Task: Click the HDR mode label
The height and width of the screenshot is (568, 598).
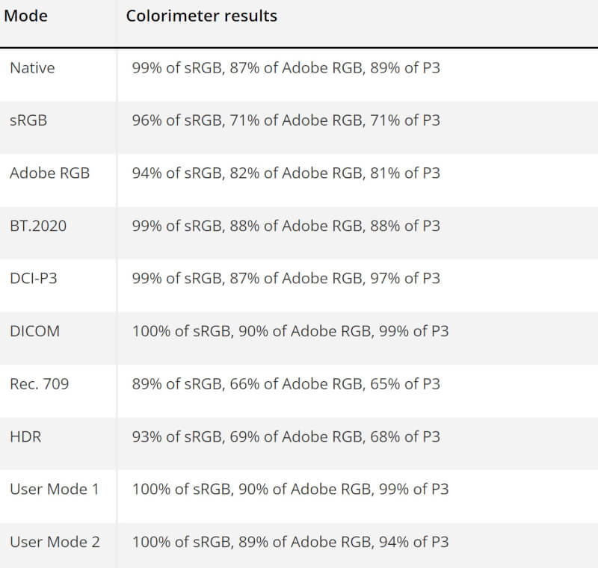Action: pos(25,436)
